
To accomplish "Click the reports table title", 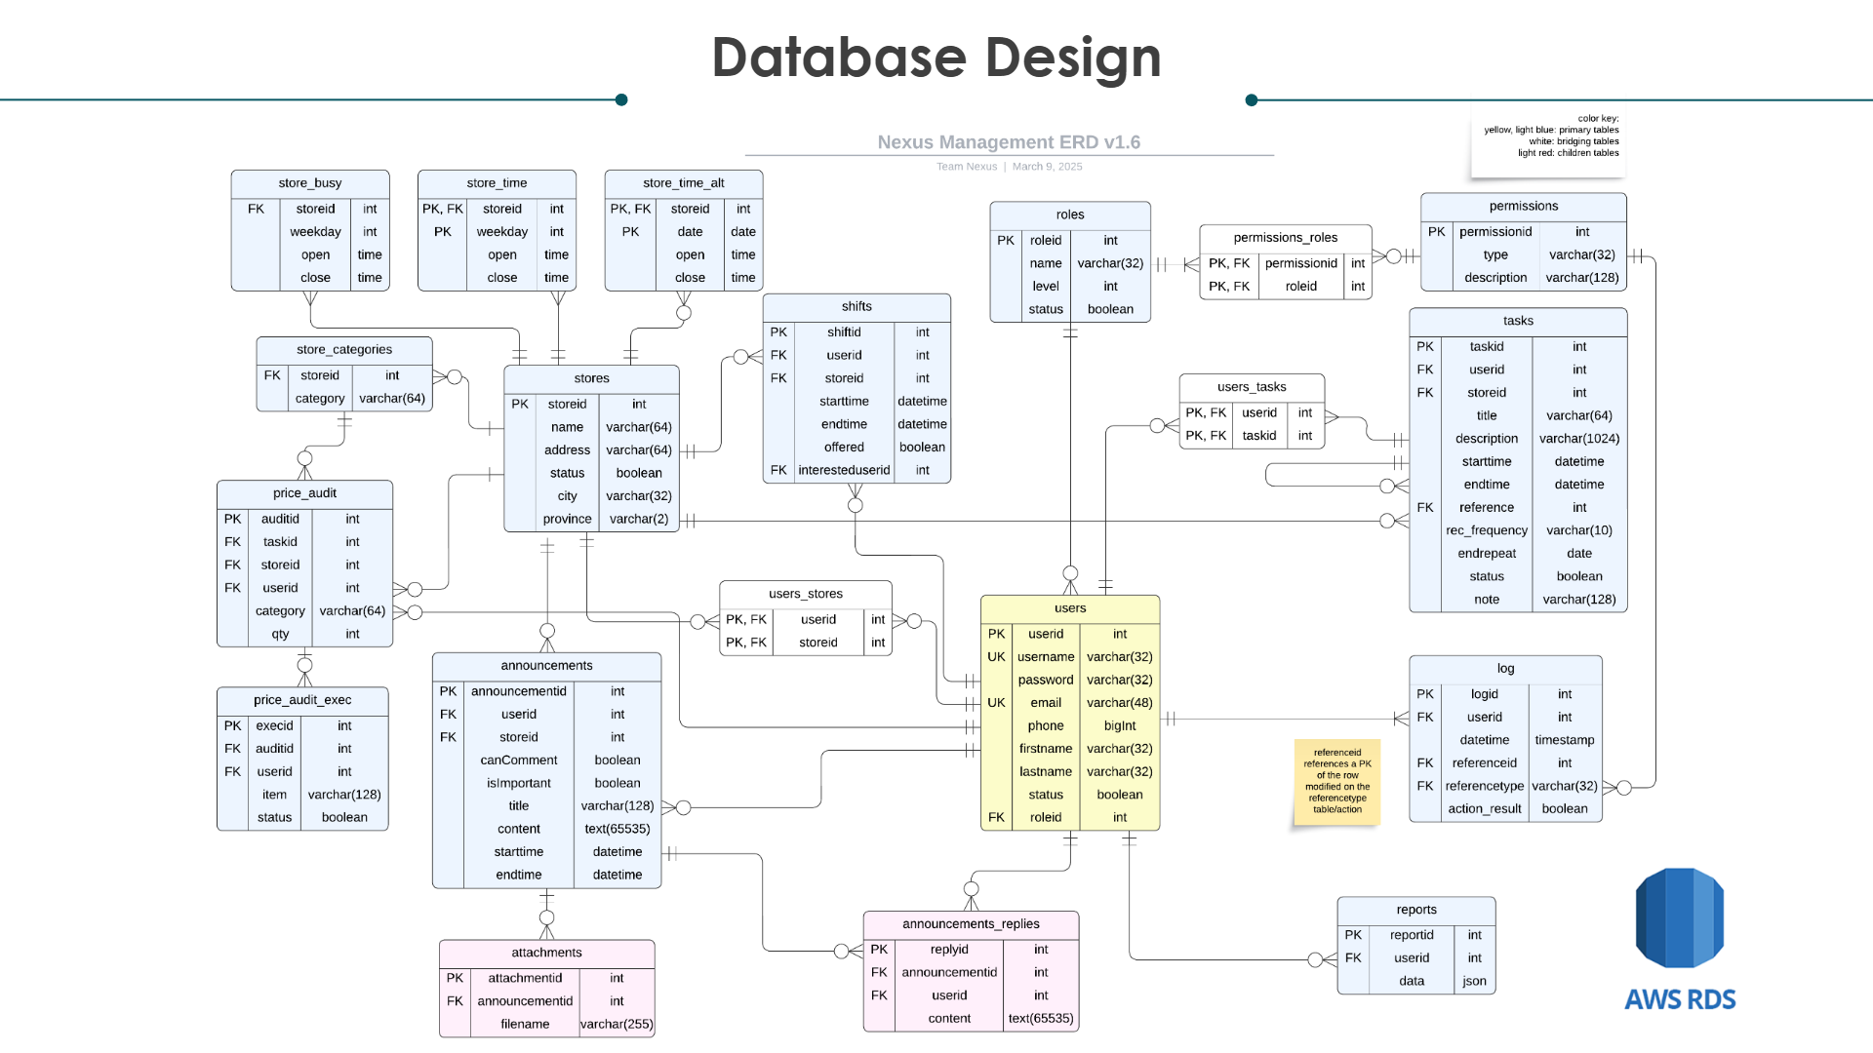I will click(x=1416, y=910).
